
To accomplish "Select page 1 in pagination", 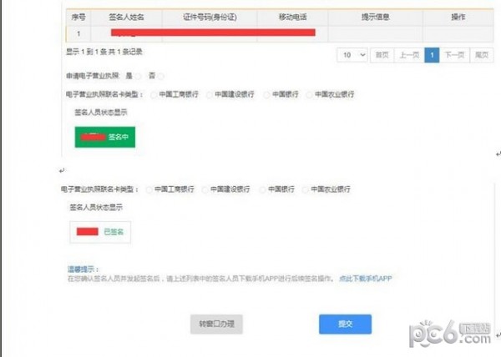I will coord(432,55).
